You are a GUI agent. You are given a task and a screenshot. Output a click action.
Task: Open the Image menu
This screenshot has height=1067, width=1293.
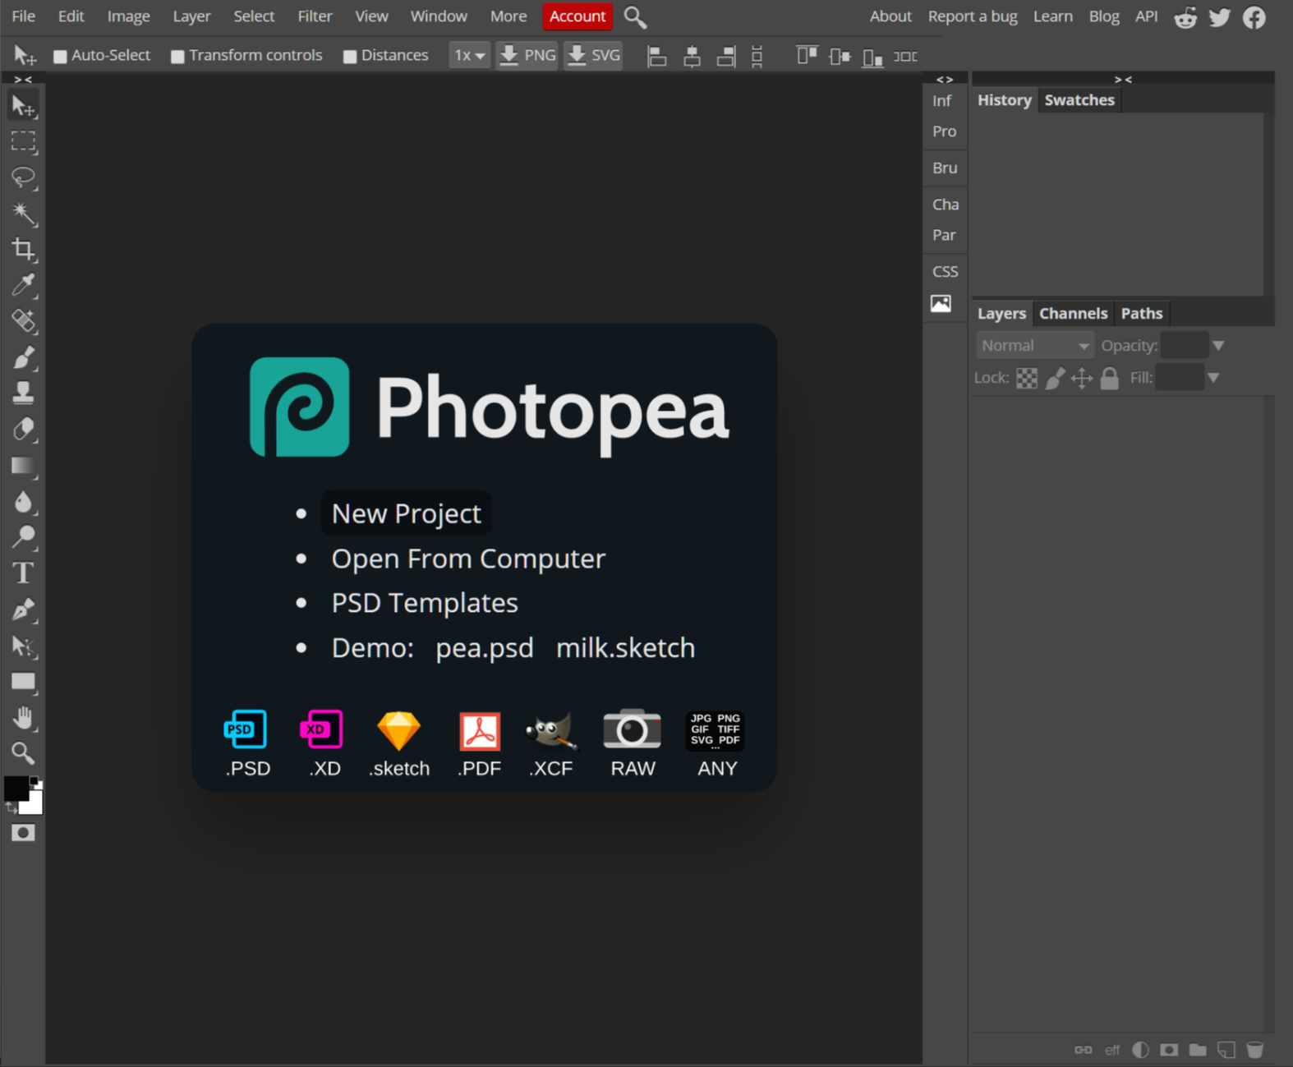pos(128,16)
